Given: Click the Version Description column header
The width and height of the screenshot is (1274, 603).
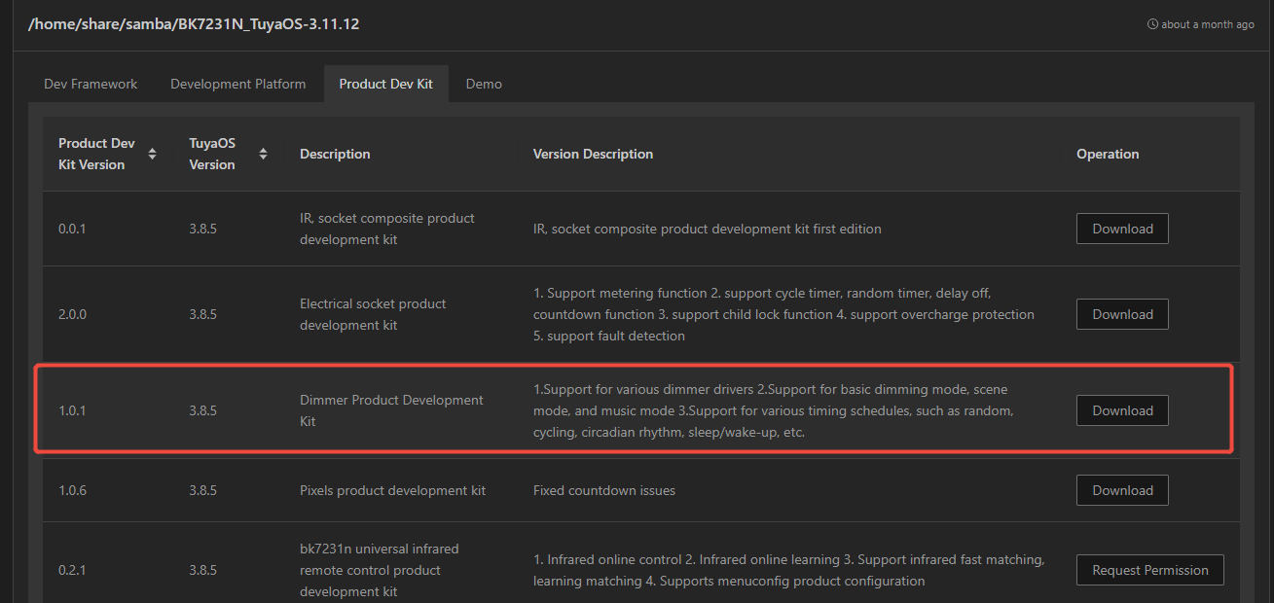Looking at the screenshot, I should [x=593, y=154].
